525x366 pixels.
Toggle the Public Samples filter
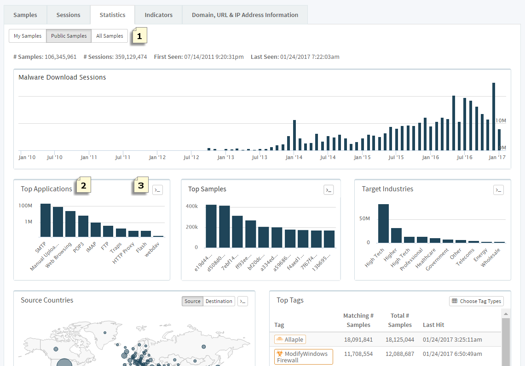pos(69,36)
